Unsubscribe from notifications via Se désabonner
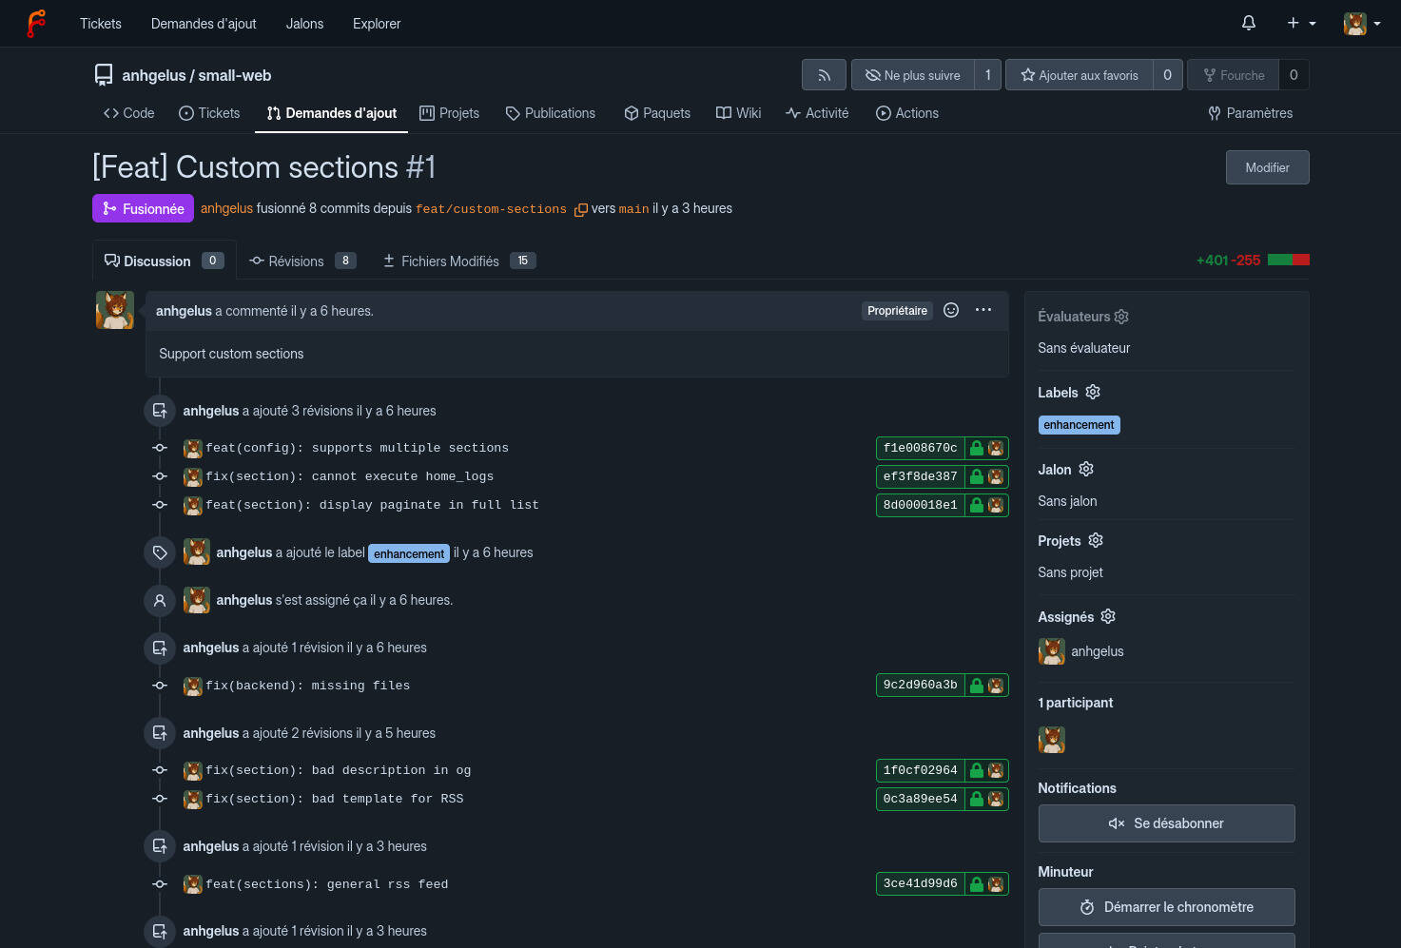Viewport: 1401px width, 948px height. pos(1166,823)
